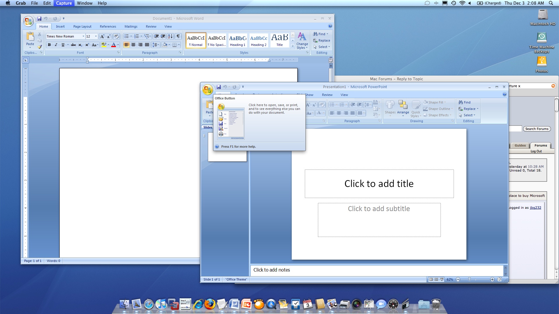The height and width of the screenshot is (314, 559).
Task: Apply Heading 1 style in Word
Action: (238, 40)
